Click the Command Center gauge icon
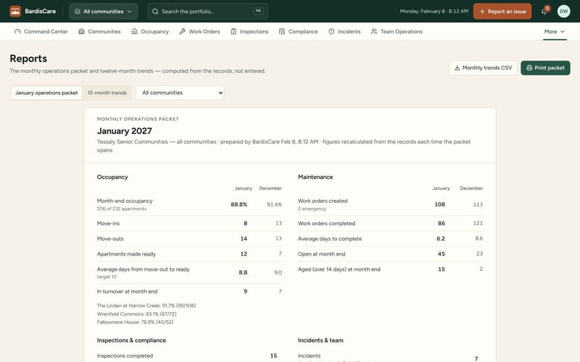Image resolution: width=580 pixels, height=362 pixels. click(17, 31)
